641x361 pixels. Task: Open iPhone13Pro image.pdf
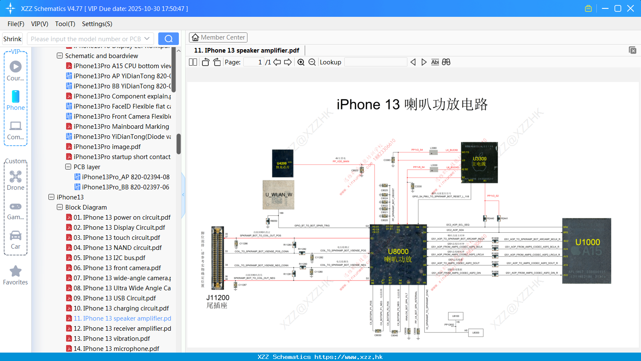coord(103,146)
